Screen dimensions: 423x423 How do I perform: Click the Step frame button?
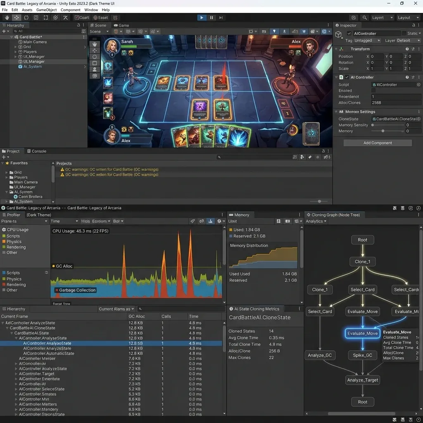pos(221,17)
